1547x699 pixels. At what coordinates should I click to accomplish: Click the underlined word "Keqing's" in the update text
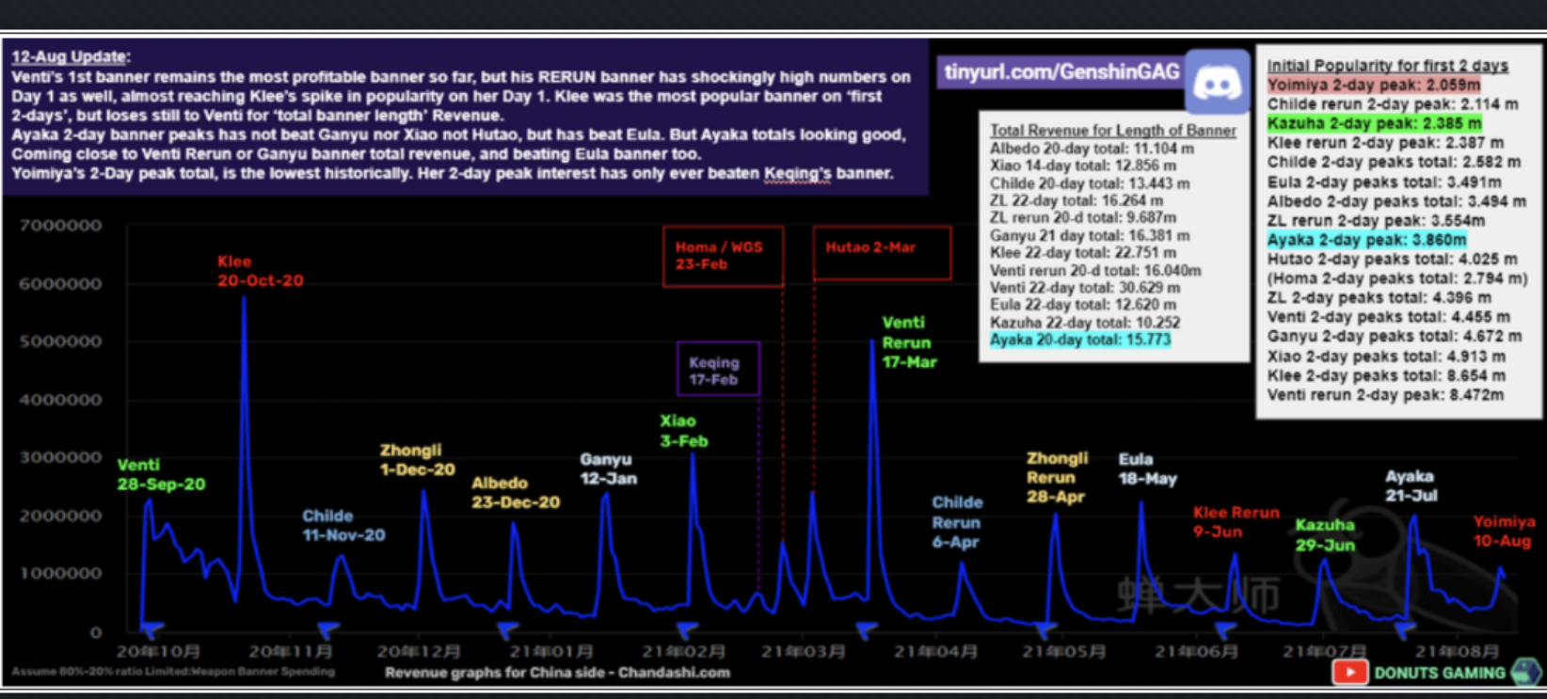pos(797,173)
